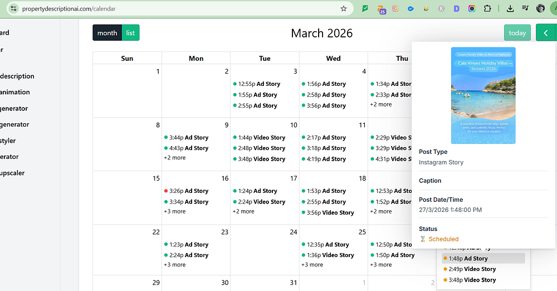Screen dimensions: 557x291
Task: Click the Scheduled status label
Action: click(443, 239)
